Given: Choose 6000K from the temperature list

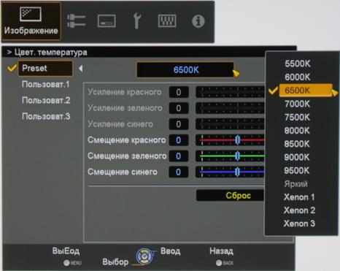Looking at the screenshot, I should click(298, 77).
